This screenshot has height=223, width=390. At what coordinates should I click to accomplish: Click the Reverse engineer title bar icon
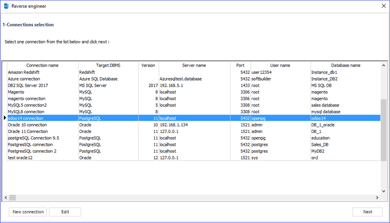[x=6, y=6]
